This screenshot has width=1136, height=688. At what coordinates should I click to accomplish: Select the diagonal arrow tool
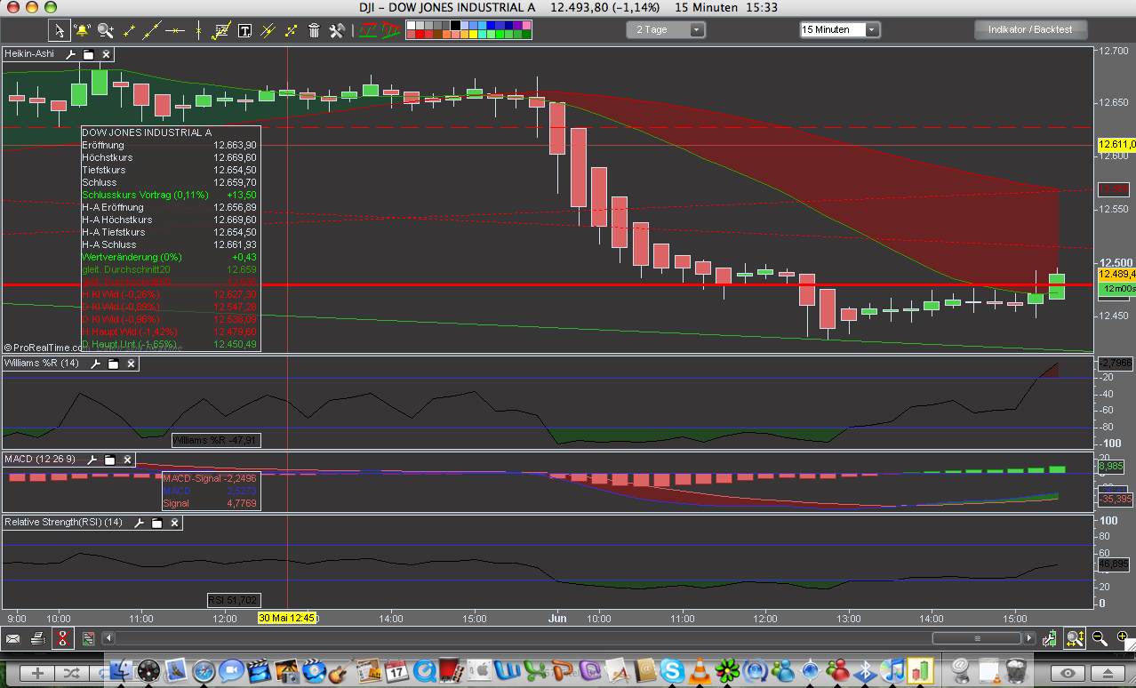(x=291, y=30)
